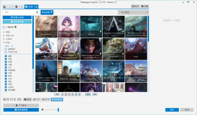Image resolution: width=197 pixels, height=115 pixels.
Task: Select the Arthas w/ Original WoW soundtrack thumbnail
Action: coord(46,71)
